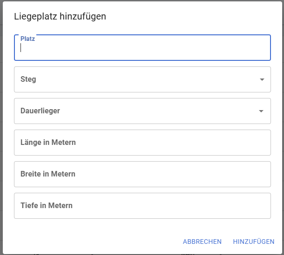Click the Tiefe in Metern placeholder text

click(47, 205)
